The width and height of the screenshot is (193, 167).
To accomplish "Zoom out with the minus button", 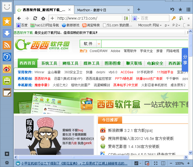I will pyautogui.click(x=171, y=164).
